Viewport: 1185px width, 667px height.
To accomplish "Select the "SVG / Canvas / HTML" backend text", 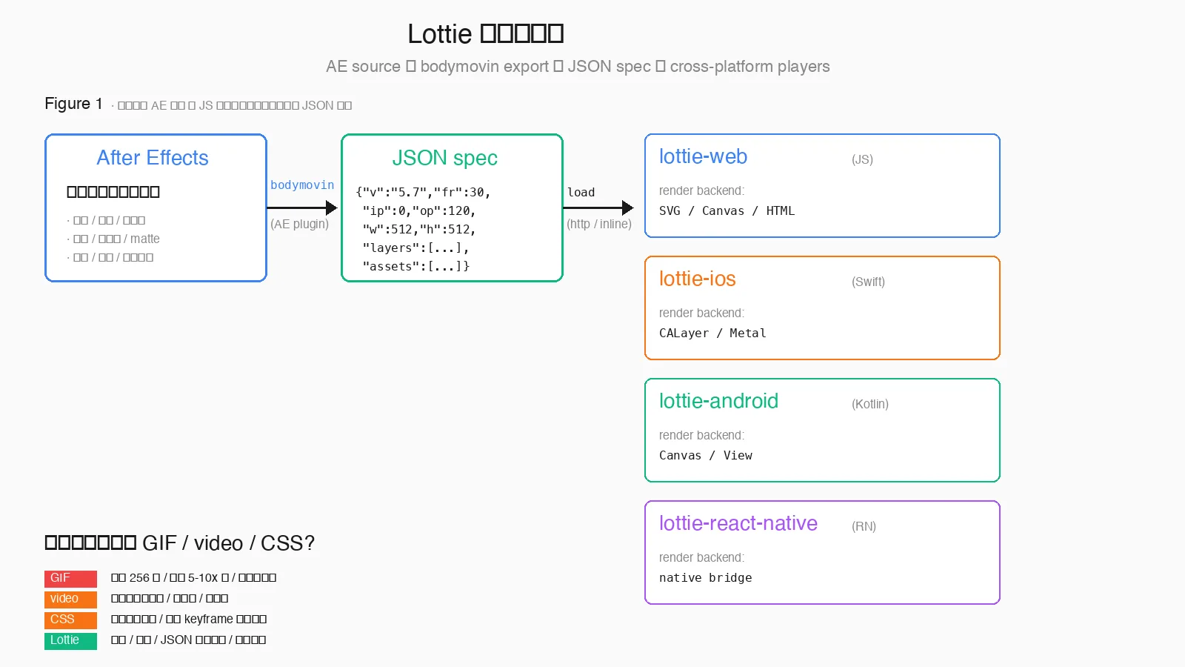I will (727, 211).
